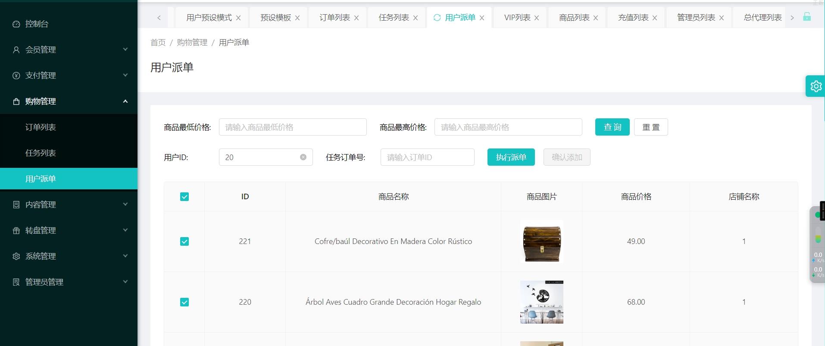The image size is (825, 346).
Task: Click the 查询 search button
Action: point(612,127)
